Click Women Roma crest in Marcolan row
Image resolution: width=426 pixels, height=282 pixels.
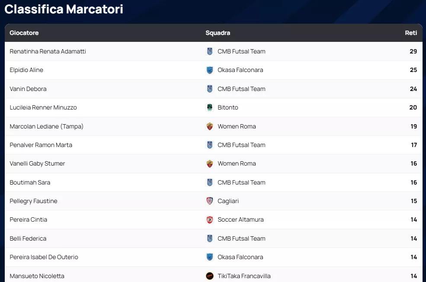coord(210,126)
